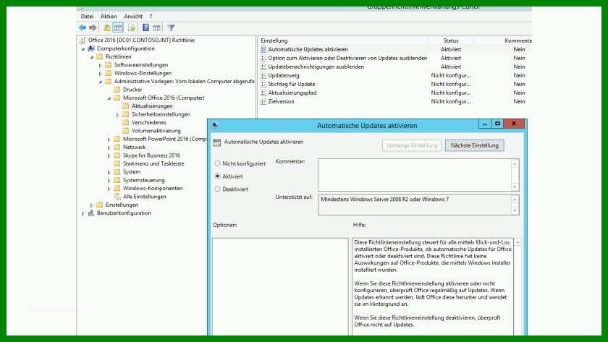This screenshot has height=342, width=608.
Task: Click the Back arrow toolbar icon
Action: [83, 27]
